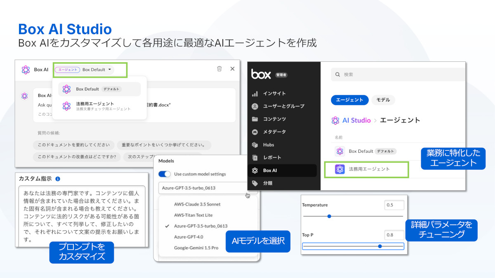This screenshot has width=495, height=278.
Task: Switch to the モデル tab
Action: [383, 100]
